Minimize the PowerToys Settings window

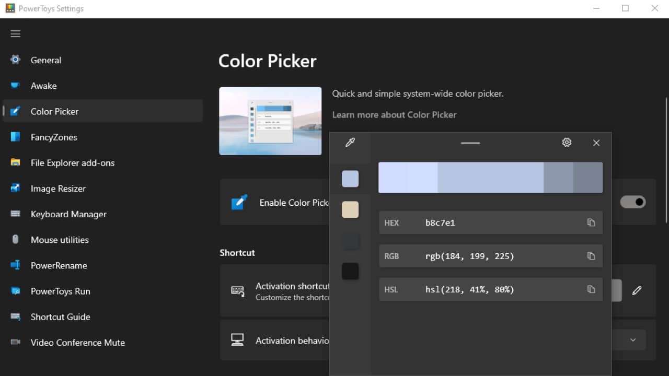(596, 8)
